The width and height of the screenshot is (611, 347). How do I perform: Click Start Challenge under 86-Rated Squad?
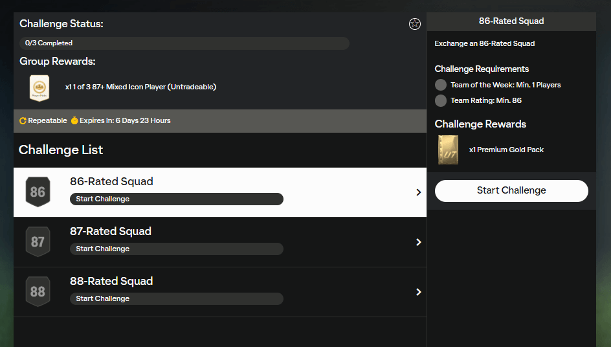point(176,199)
